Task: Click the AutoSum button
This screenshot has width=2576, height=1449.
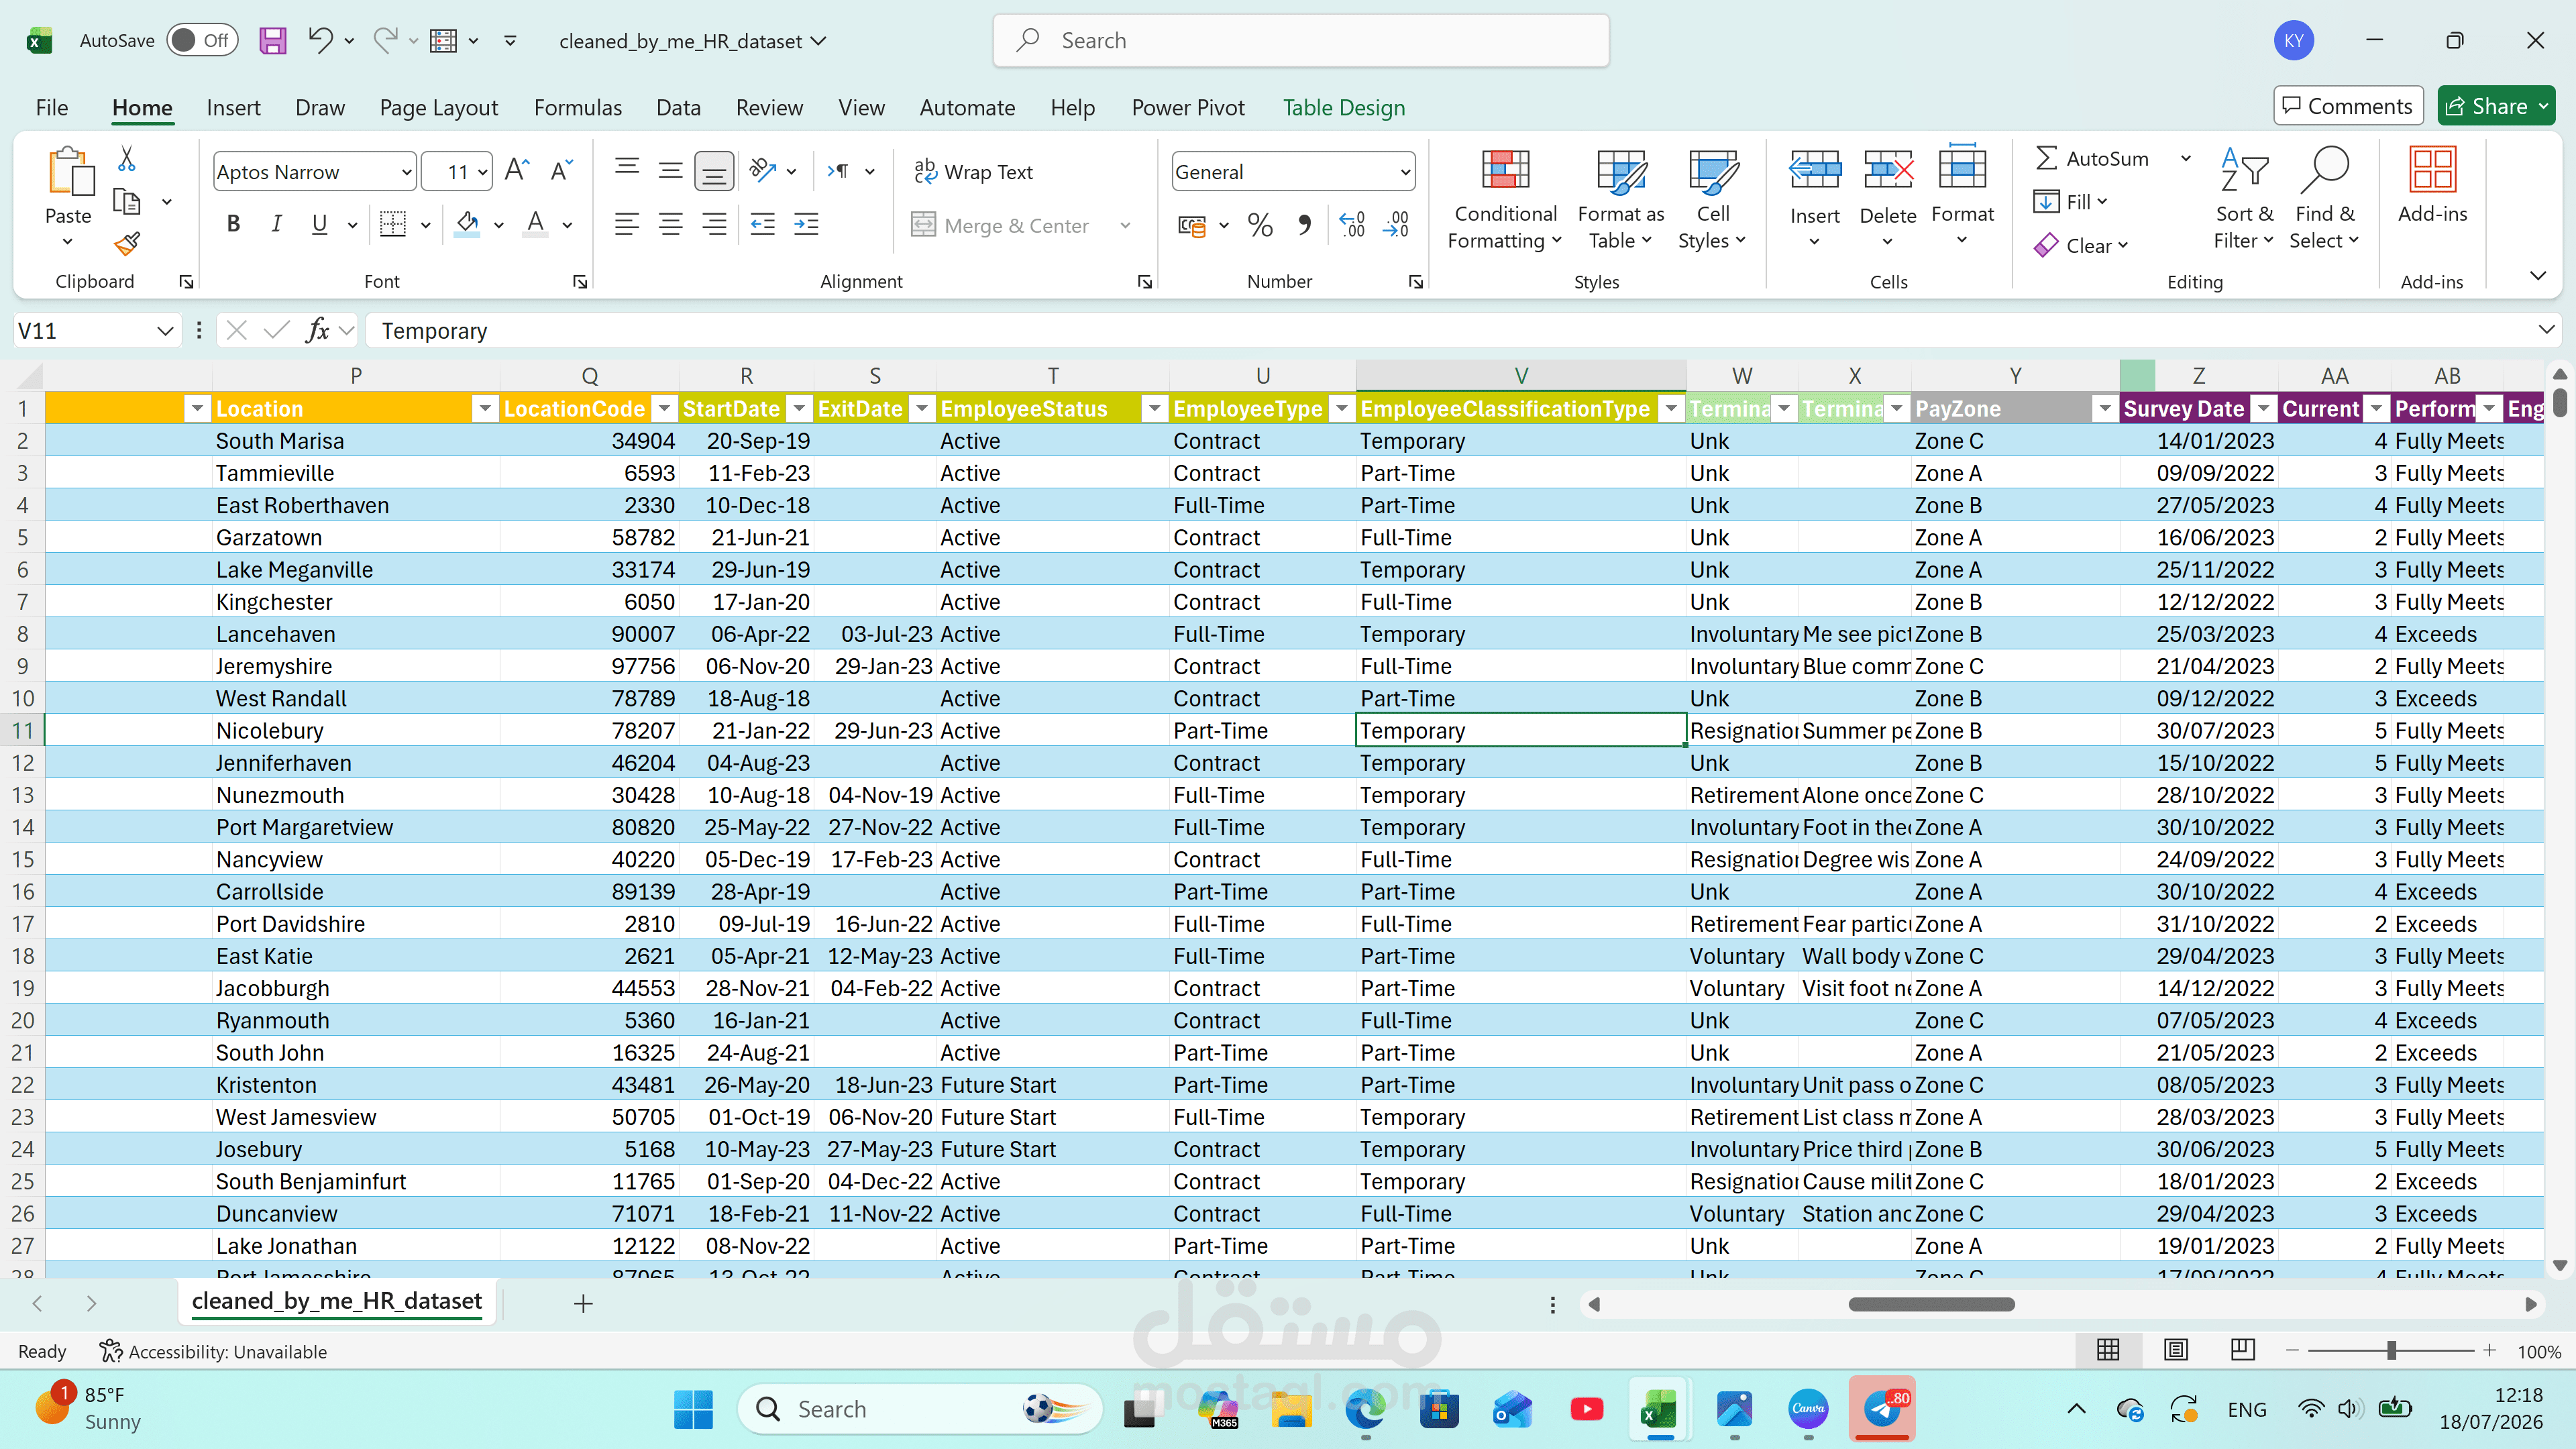Action: click(2092, 158)
